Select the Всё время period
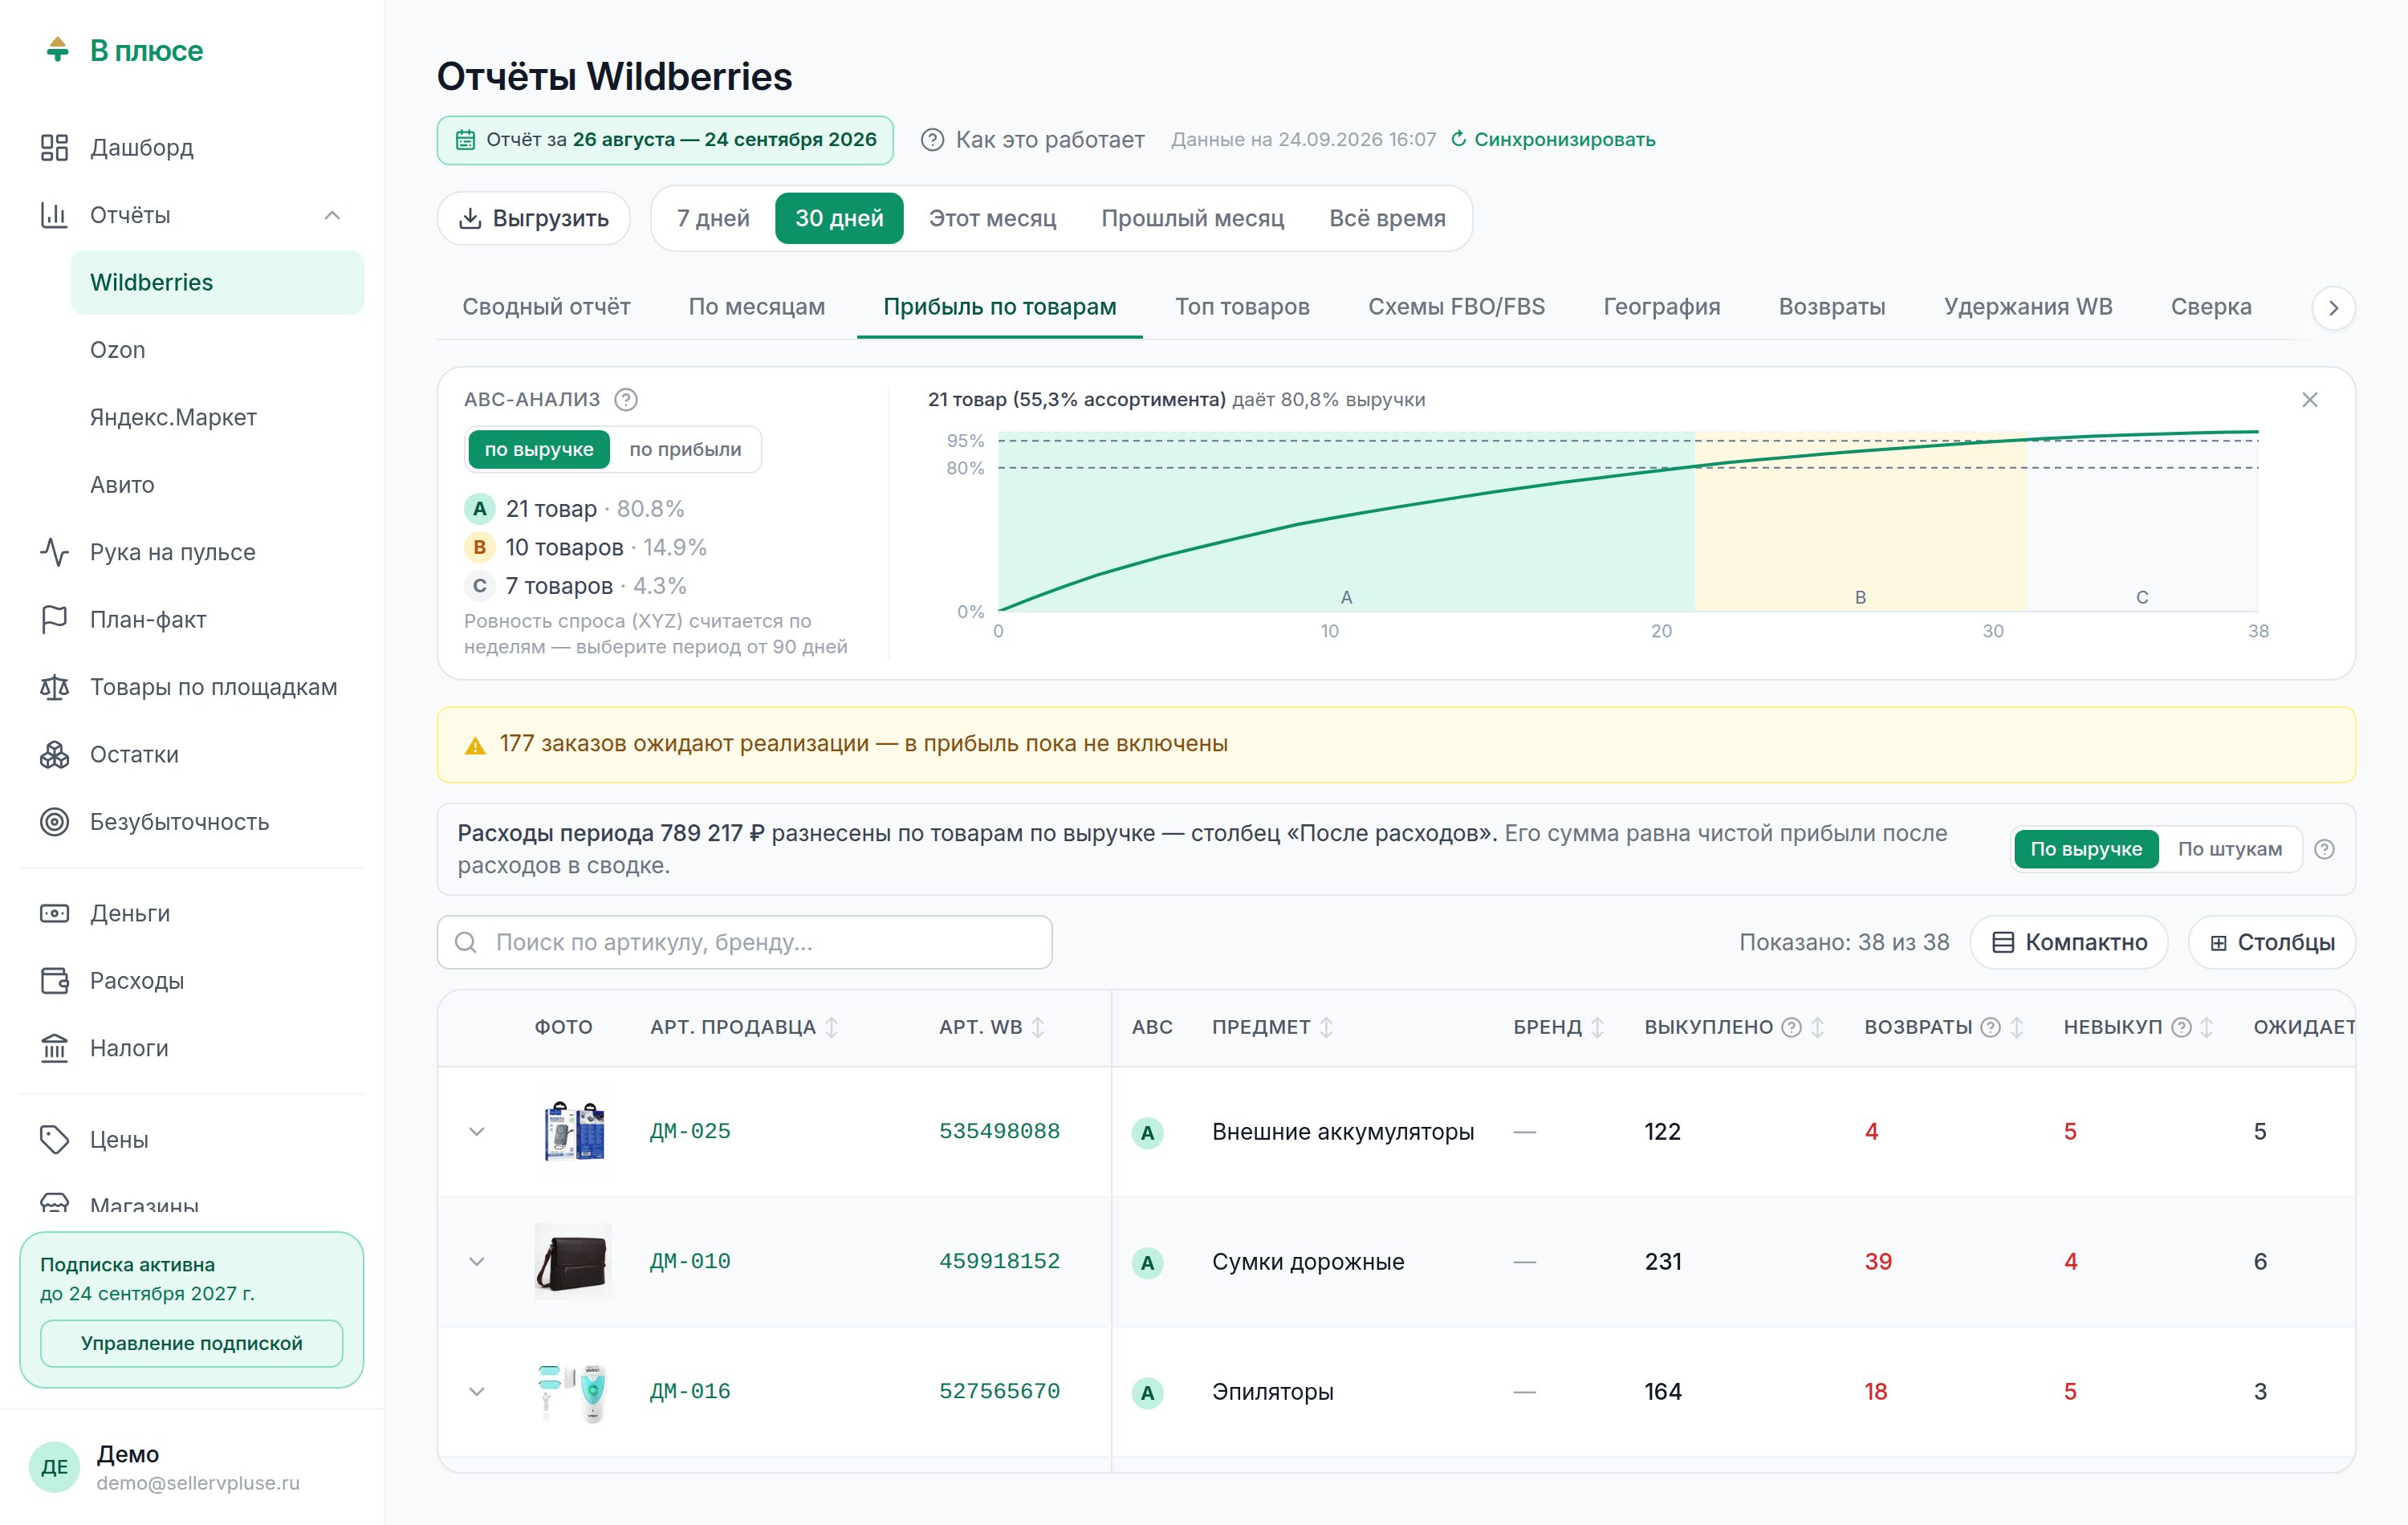The height and width of the screenshot is (1525, 2408). point(1387,218)
